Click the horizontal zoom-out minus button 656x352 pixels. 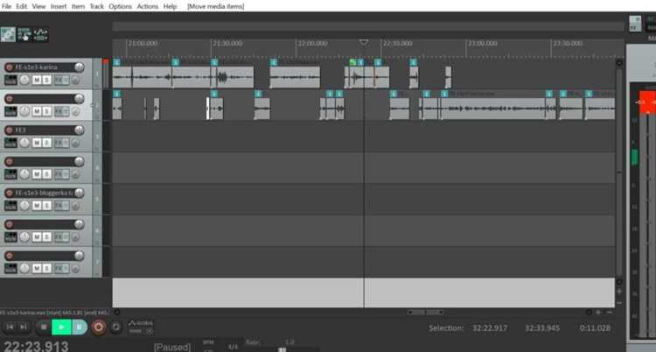[609, 313]
